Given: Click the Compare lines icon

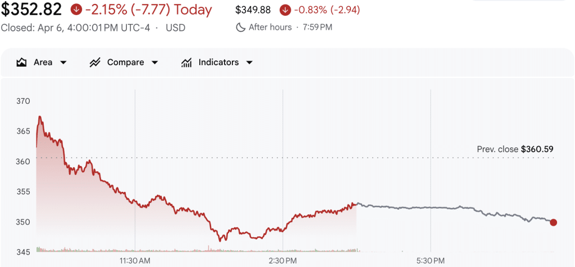Looking at the screenshot, I should pos(95,62).
